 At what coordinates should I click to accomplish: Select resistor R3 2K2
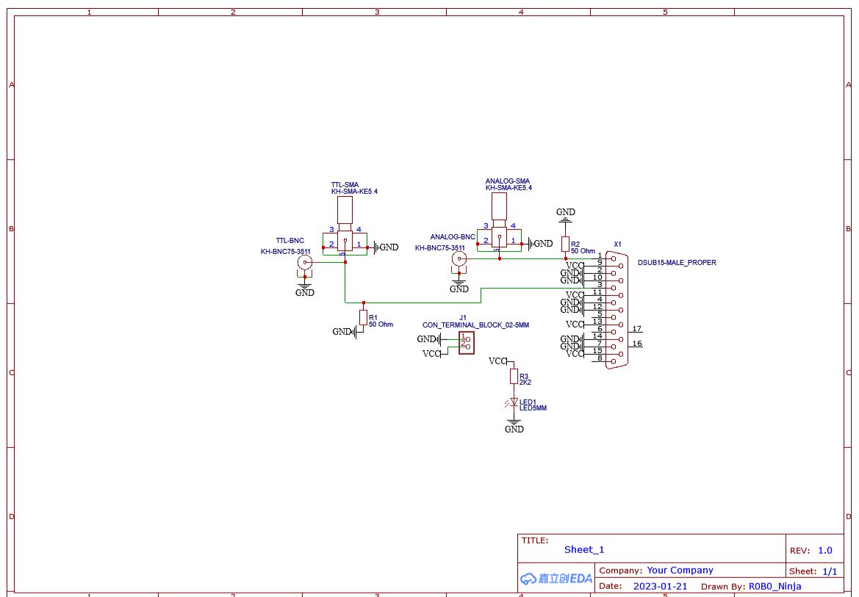tap(515, 375)
